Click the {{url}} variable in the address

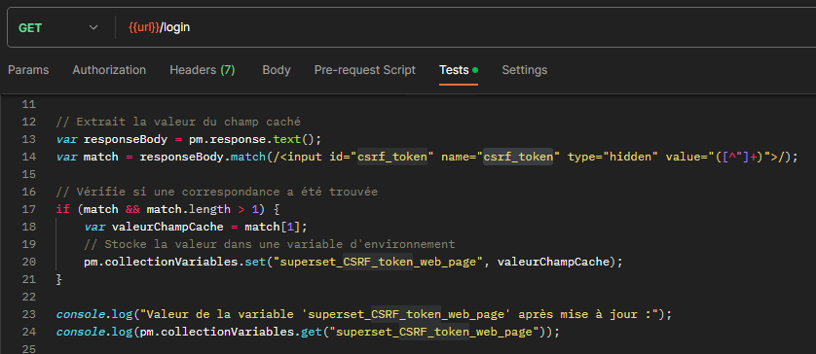tap(144, 27)
